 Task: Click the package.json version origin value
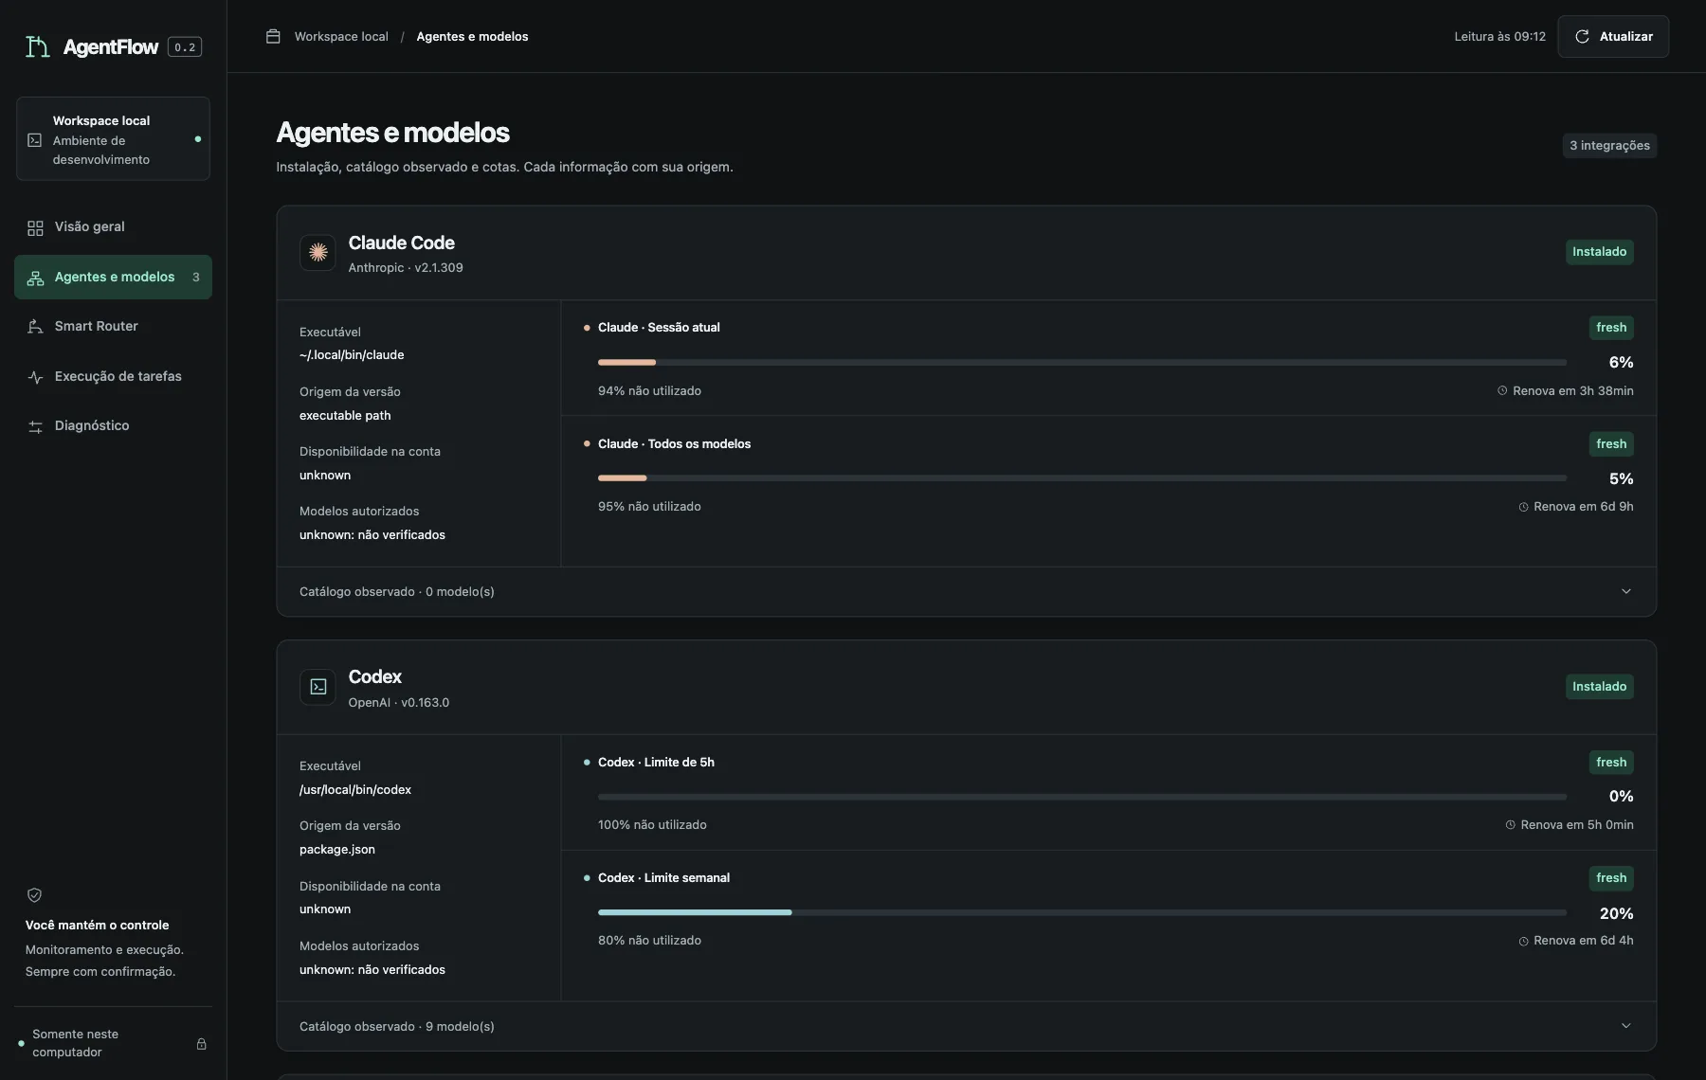click(337, 850)
